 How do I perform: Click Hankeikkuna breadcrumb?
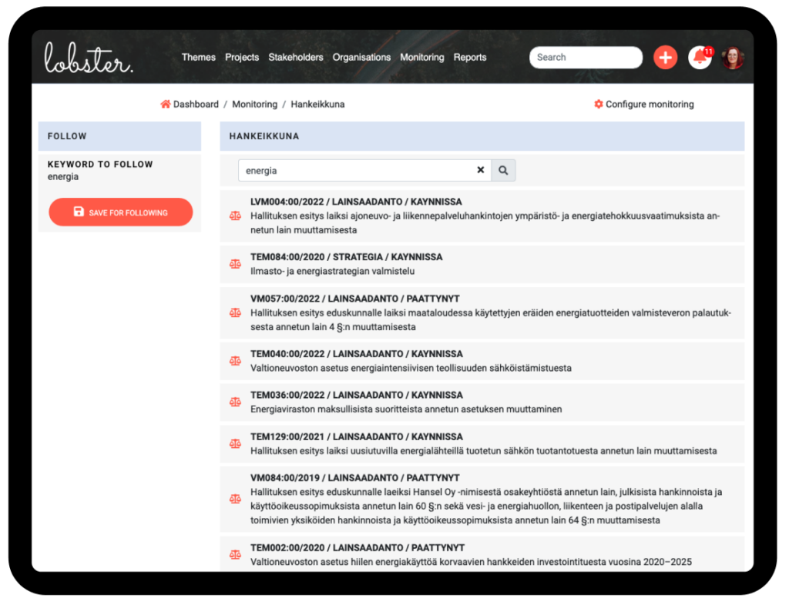[317, 104]
